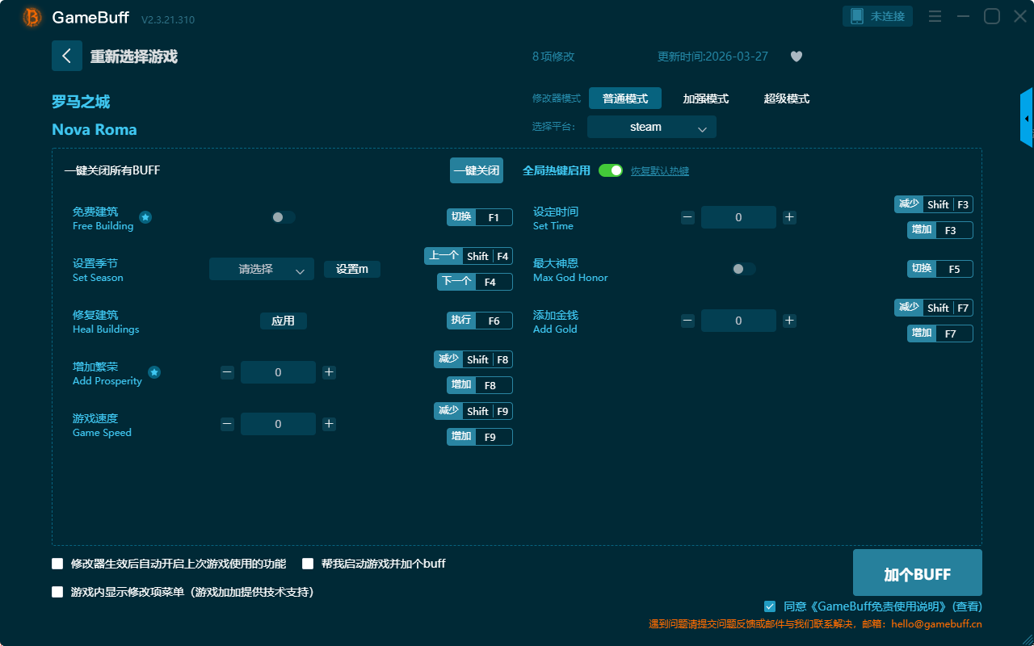Open the steam platform dropdown

pos(651,127)
